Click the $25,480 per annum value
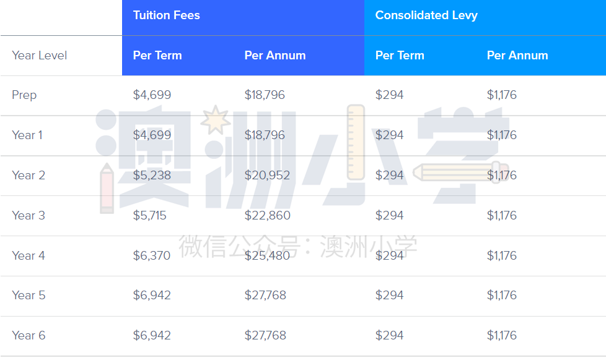The height and width of the screenshot is (358, 606). pyautogui.click(x=267, y=256)
